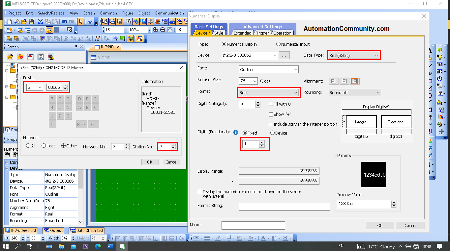Enable the Fill with 0 checkbox
The image size is (450, 251).
[x=271, y=104]
